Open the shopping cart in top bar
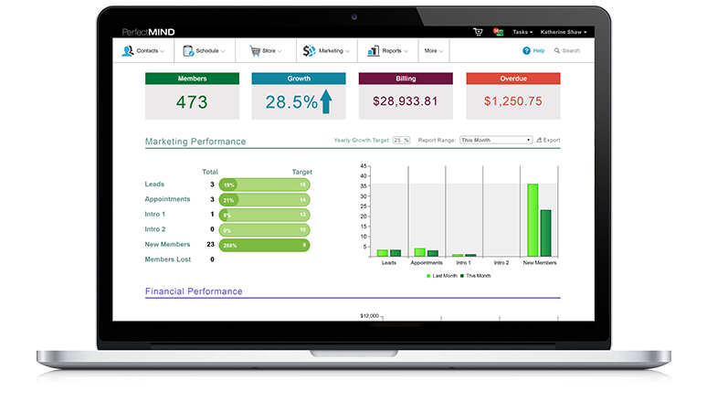 coord(478,32)
